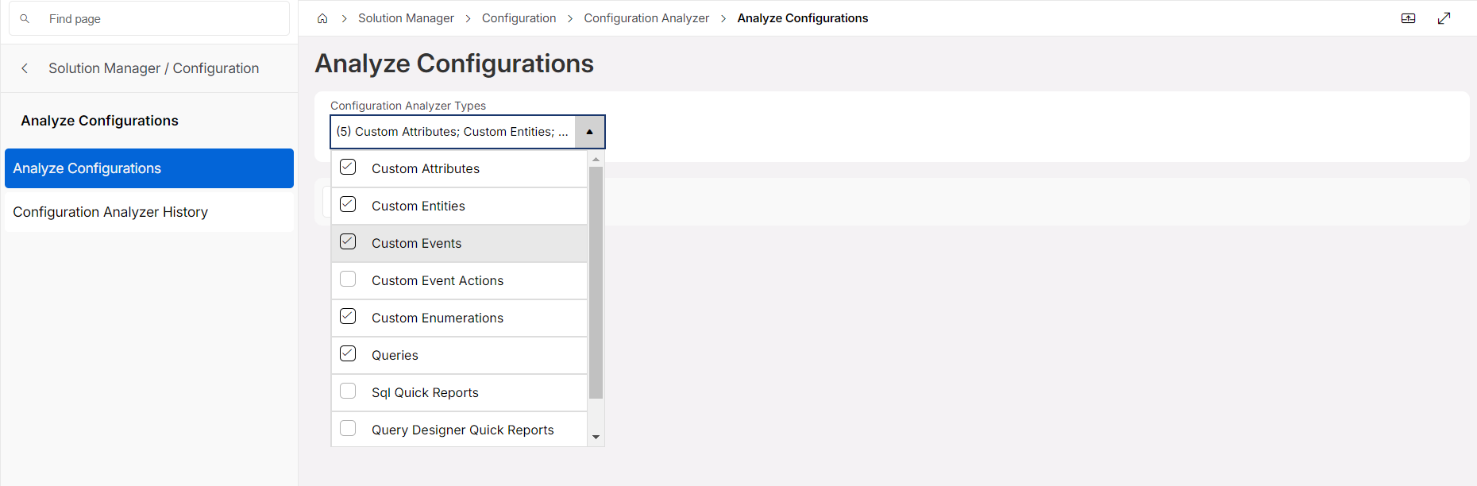Click the Analyze Configurations sidebar section title
Image resolution: width=1477 pixels, height=486 pixels.
click(x=99, y=121)
